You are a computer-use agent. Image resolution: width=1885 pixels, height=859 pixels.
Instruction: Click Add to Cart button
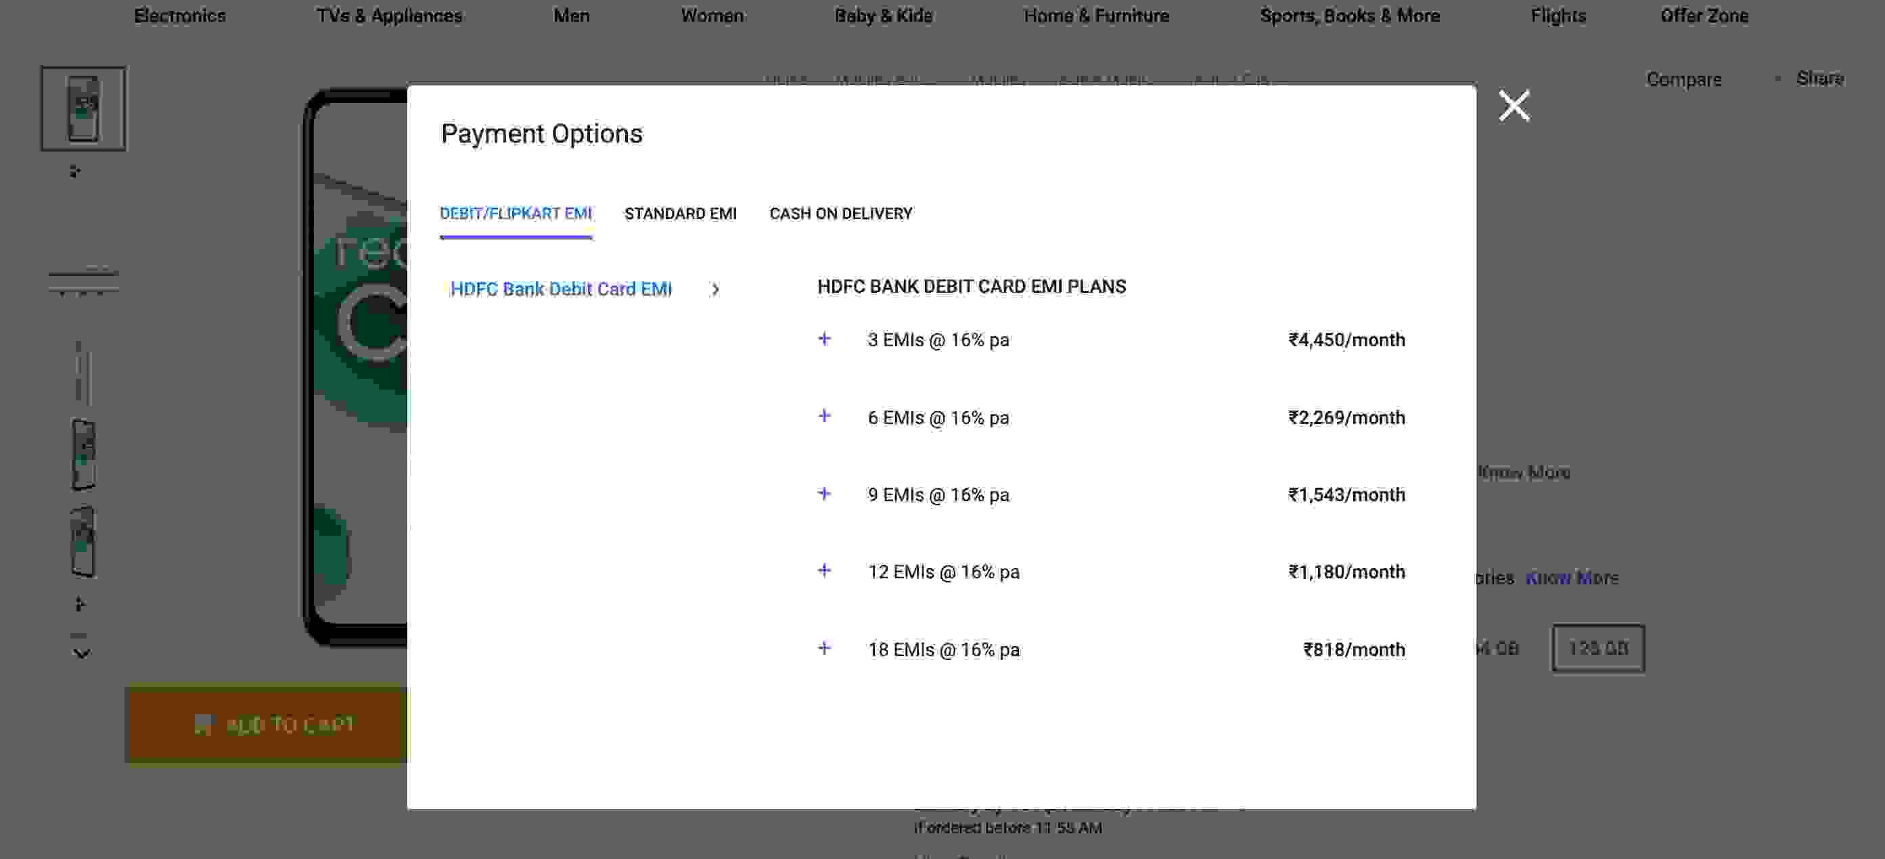(x=267, y=724)
